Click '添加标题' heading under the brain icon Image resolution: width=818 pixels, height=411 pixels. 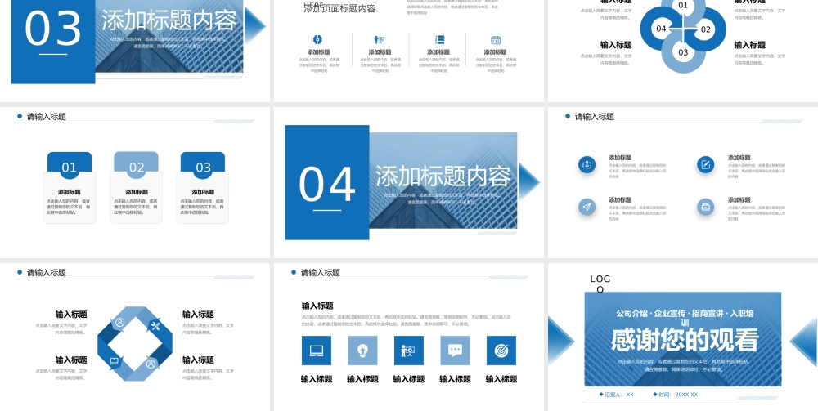319,52
